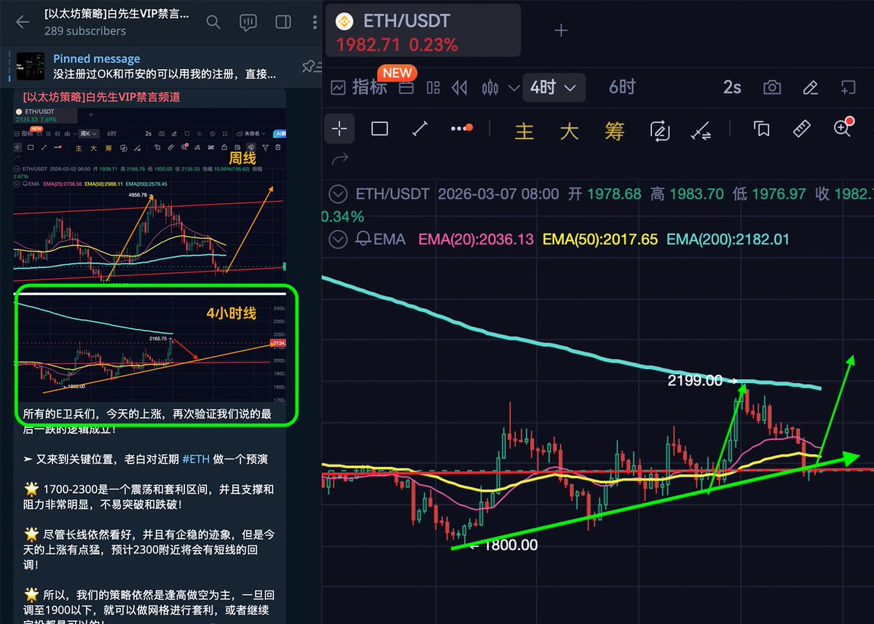This screenshot has height=624, width=874.
Task: Select the crosshair cursor tool
Action: click(x=339, y=129)
